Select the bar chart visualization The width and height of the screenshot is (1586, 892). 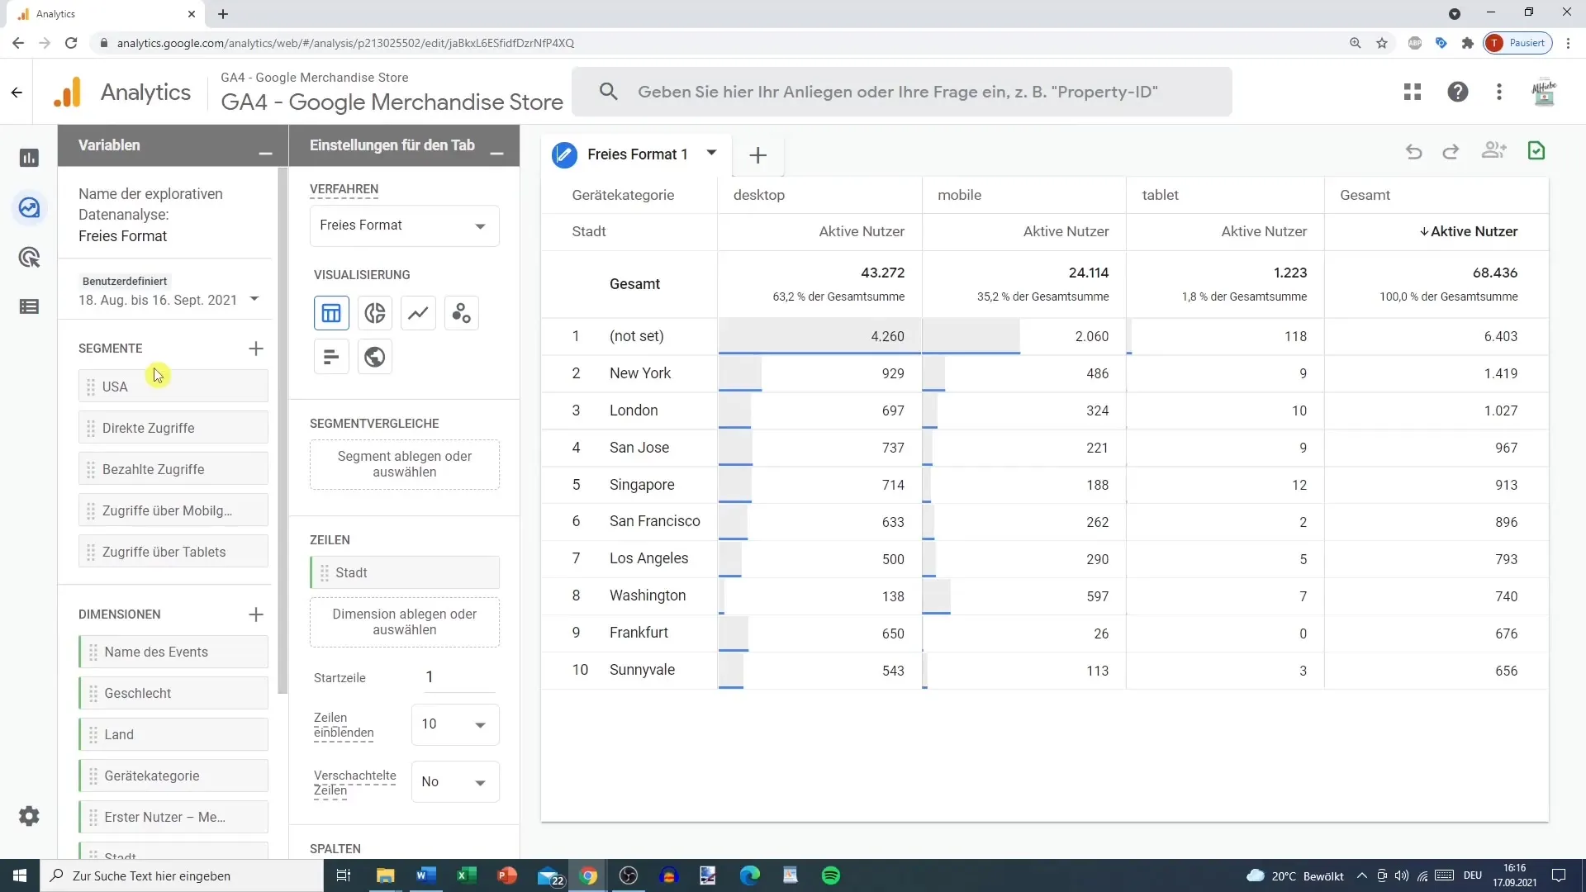coord(331,357)
